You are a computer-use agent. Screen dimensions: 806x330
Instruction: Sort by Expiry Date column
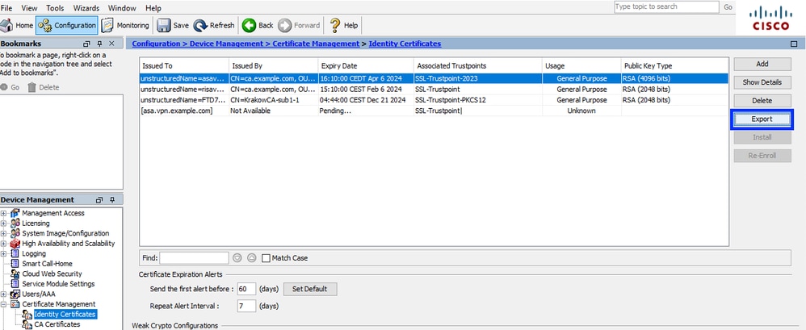click(x=366, y=65)
